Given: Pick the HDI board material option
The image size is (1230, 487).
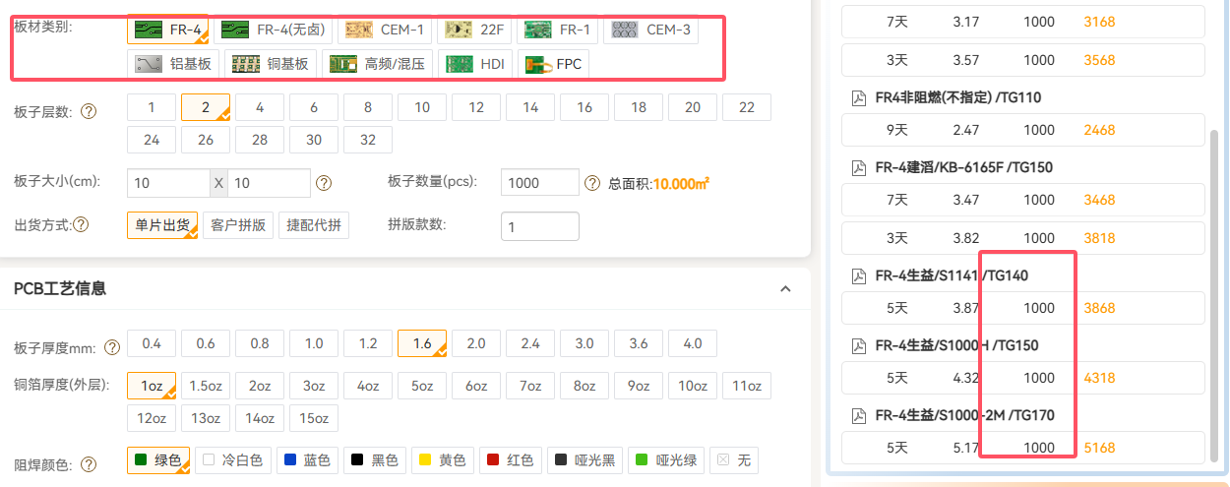Looking at the screenshot, I should [475, 65].
